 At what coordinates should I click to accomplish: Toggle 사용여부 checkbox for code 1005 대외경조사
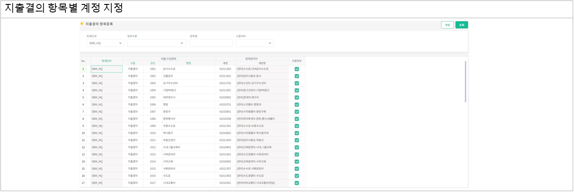297,98
